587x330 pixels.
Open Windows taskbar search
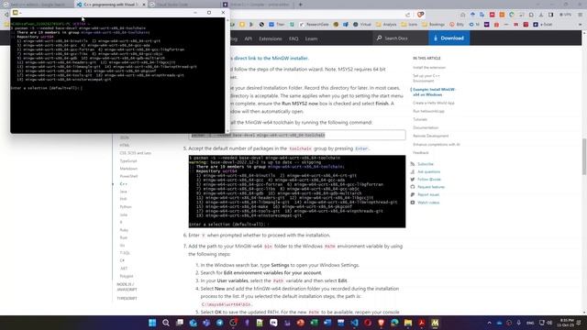[166, 323]
